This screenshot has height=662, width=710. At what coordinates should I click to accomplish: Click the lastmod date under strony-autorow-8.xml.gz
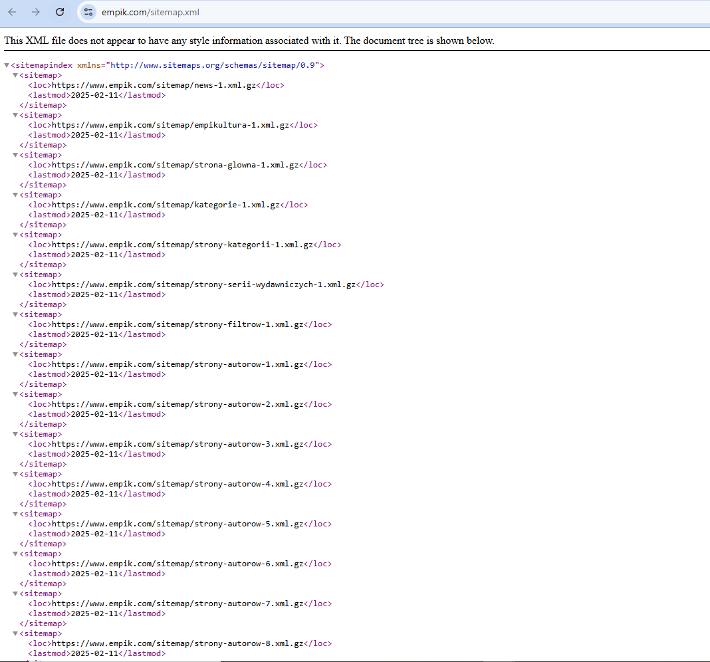pos(94,653)
